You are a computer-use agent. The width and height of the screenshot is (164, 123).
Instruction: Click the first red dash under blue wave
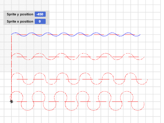coord(22,35)
